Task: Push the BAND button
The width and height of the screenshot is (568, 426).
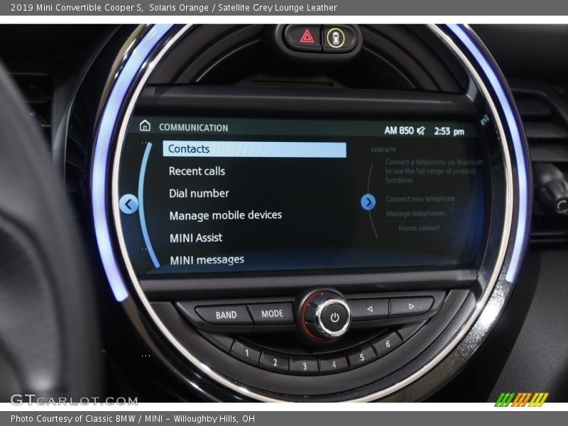Action: tap(224, 315)
